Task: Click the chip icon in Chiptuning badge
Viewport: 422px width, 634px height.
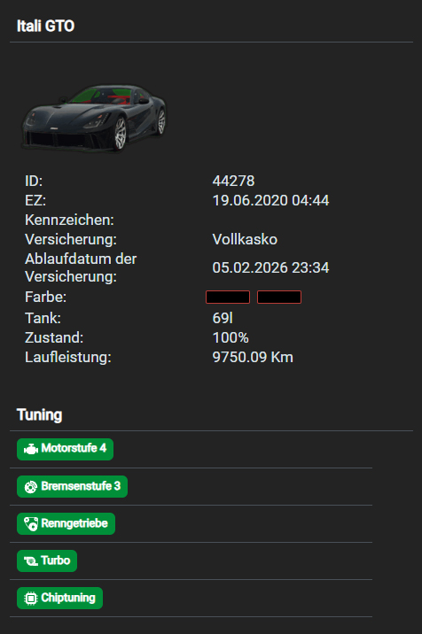Action: 31,598
